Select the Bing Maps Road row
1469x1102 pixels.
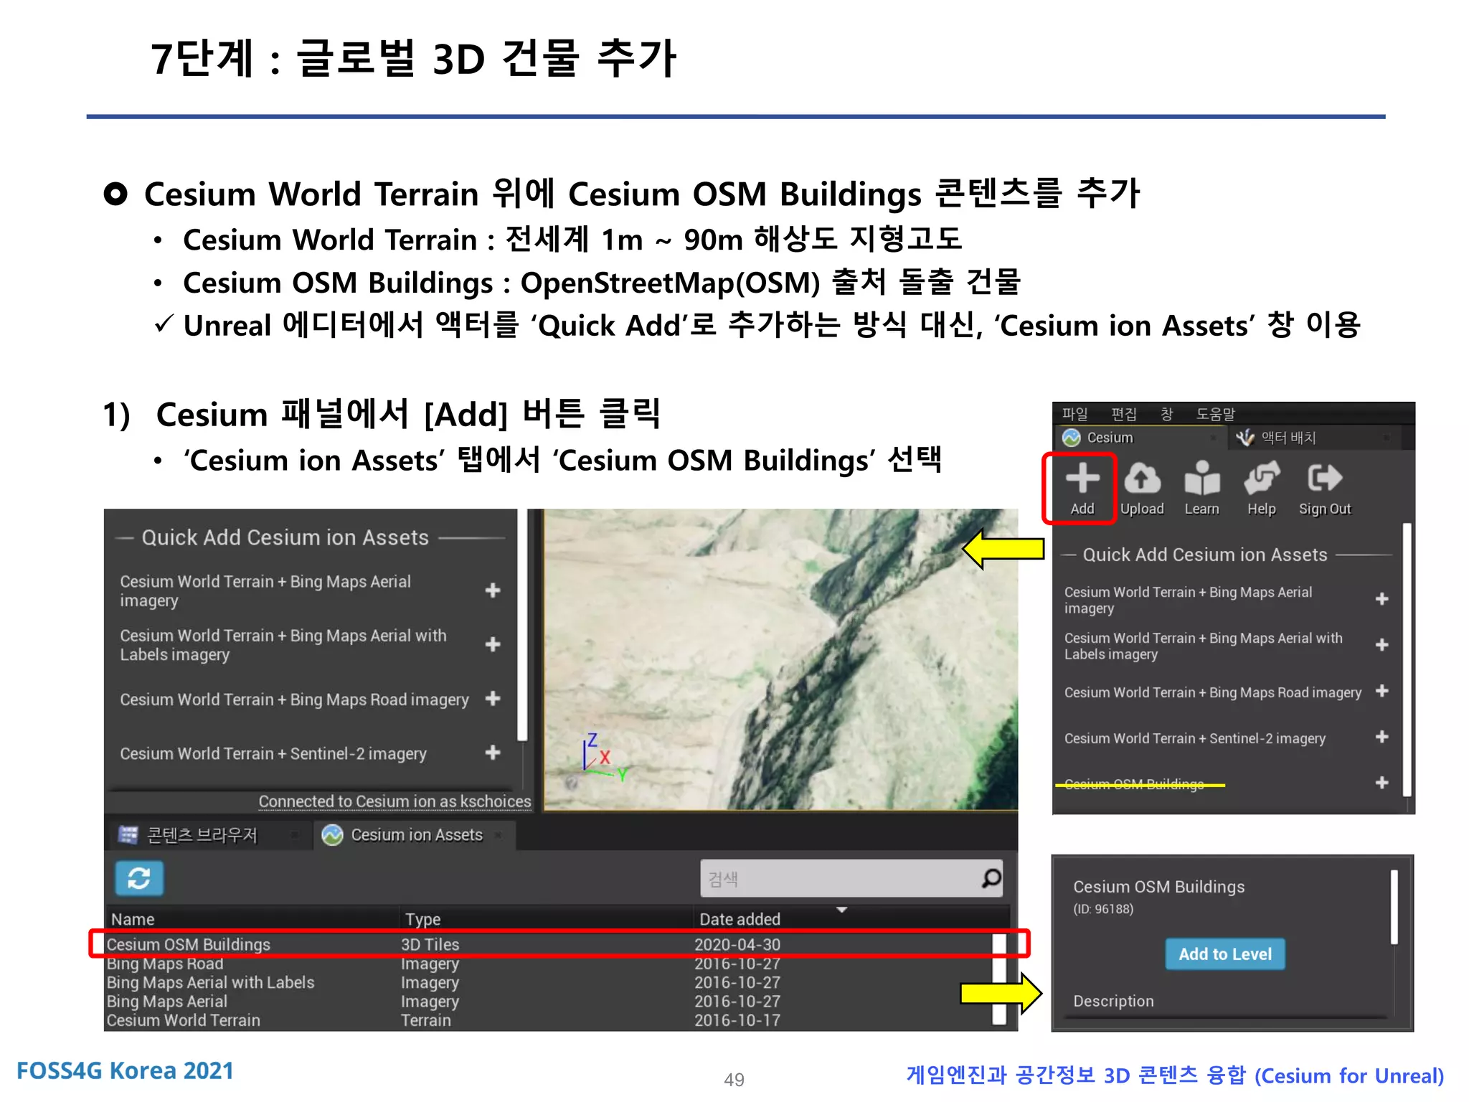(549, 964)
